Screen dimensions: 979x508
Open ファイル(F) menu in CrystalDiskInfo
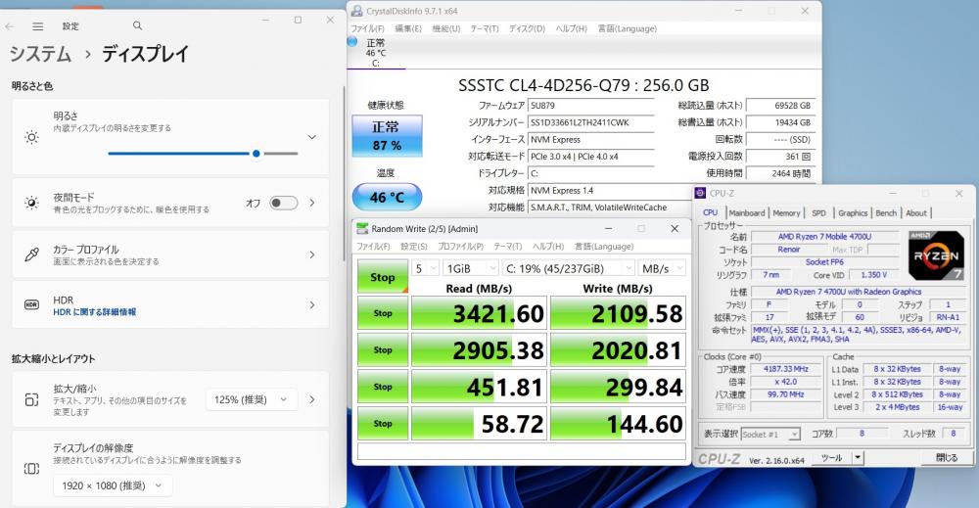coord(367,28)
